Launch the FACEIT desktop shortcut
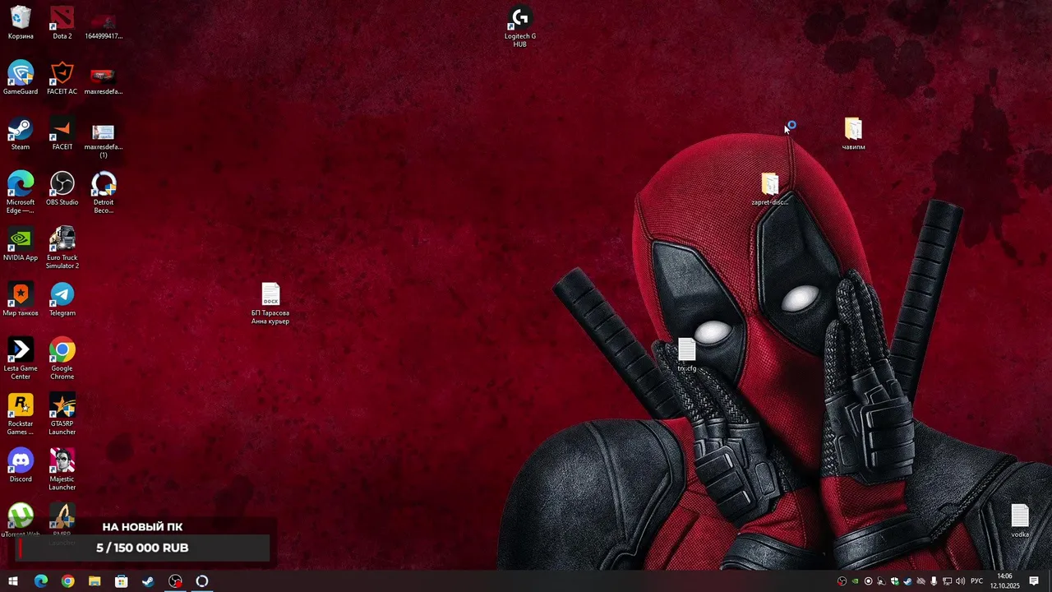 click(x=62, y=133)
